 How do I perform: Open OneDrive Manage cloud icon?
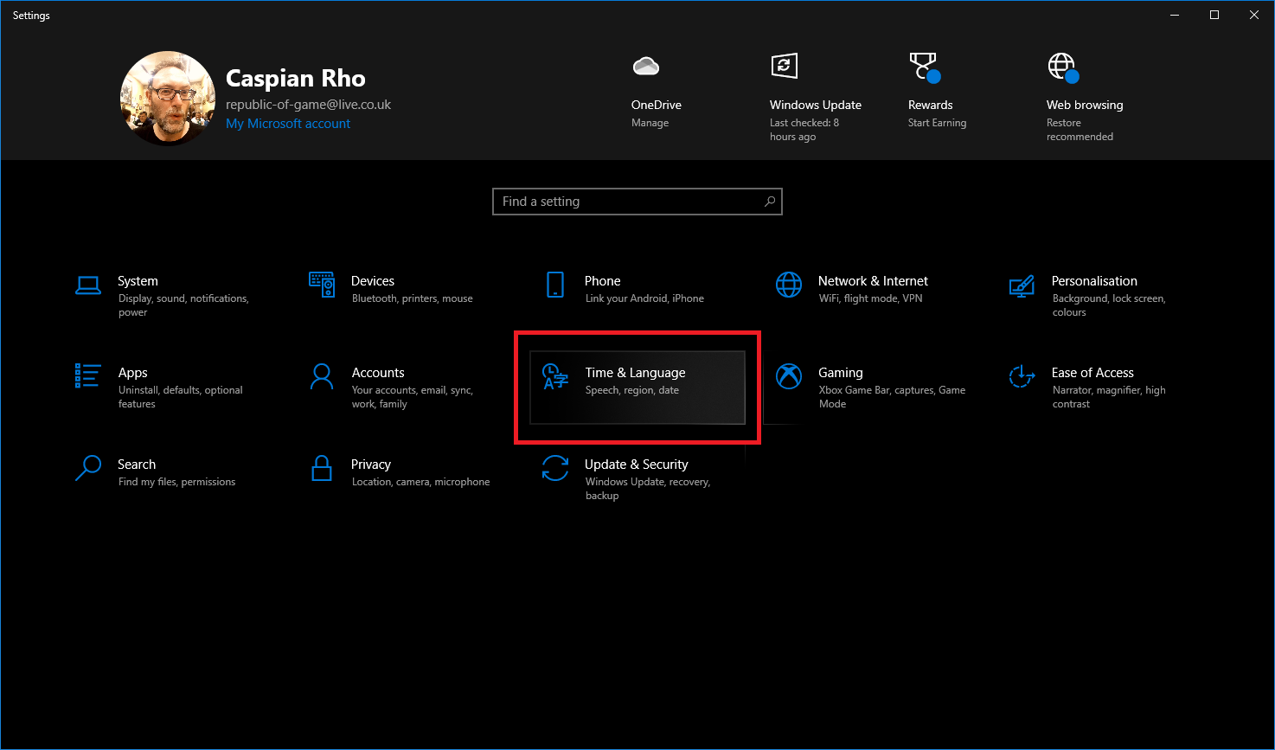[646, 67]
